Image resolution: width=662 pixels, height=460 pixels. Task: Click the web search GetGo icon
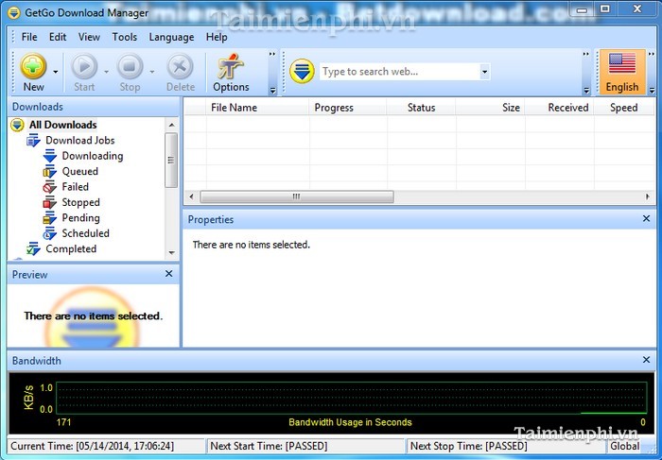click(x=302, y=71)
